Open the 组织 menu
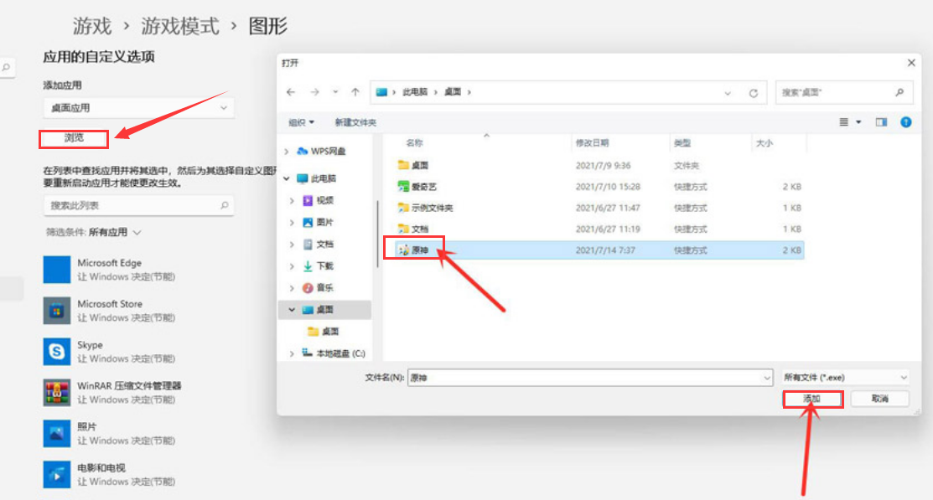 pos(300,121)
